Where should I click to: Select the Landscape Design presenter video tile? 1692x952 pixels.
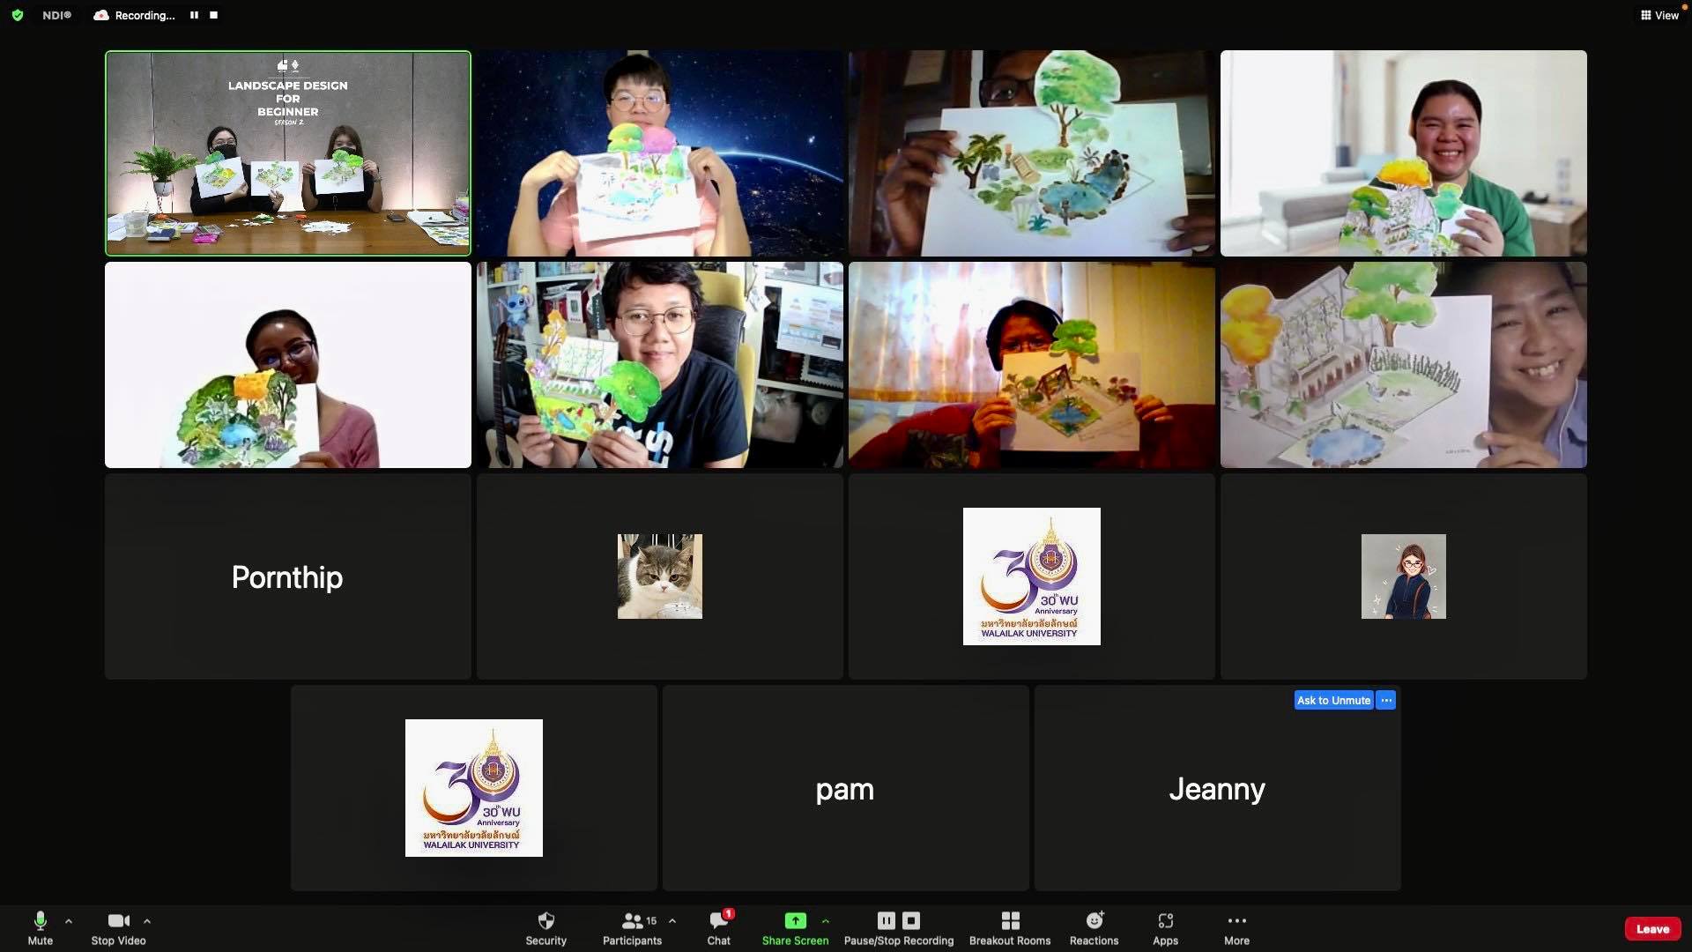coord(288,153)
